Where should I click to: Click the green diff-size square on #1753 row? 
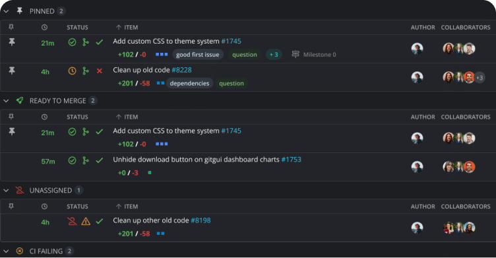[x=150, y=172]
